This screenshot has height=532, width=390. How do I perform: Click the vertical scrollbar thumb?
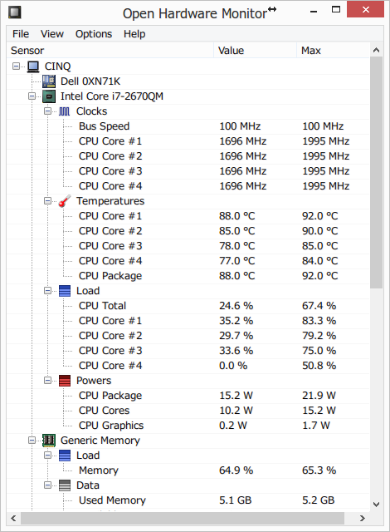point(376,173)
